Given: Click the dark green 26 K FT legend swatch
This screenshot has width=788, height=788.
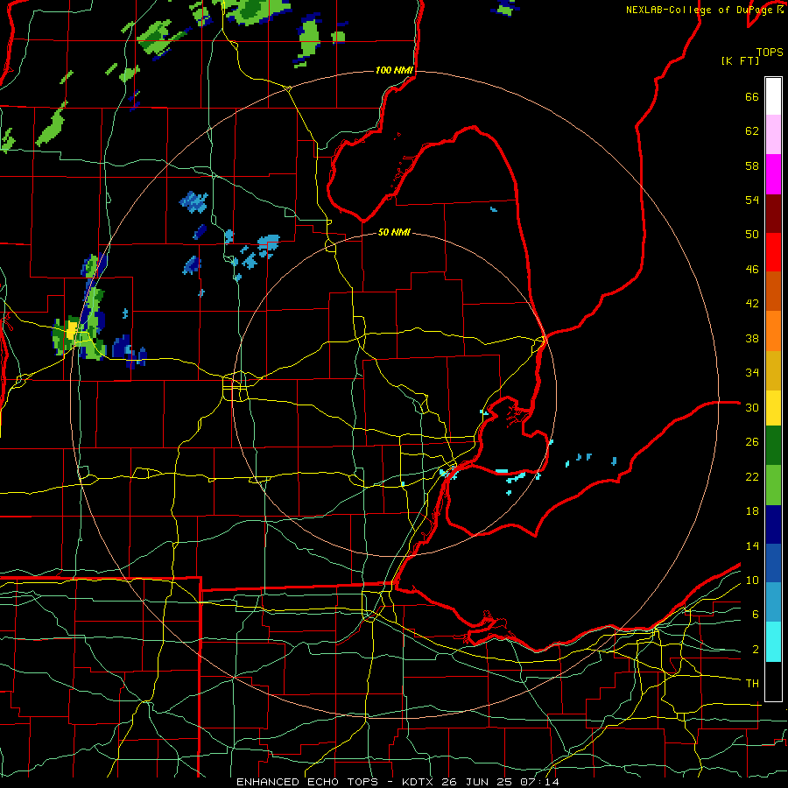Looking at the screenshot, I should click(x=773, y=446).
